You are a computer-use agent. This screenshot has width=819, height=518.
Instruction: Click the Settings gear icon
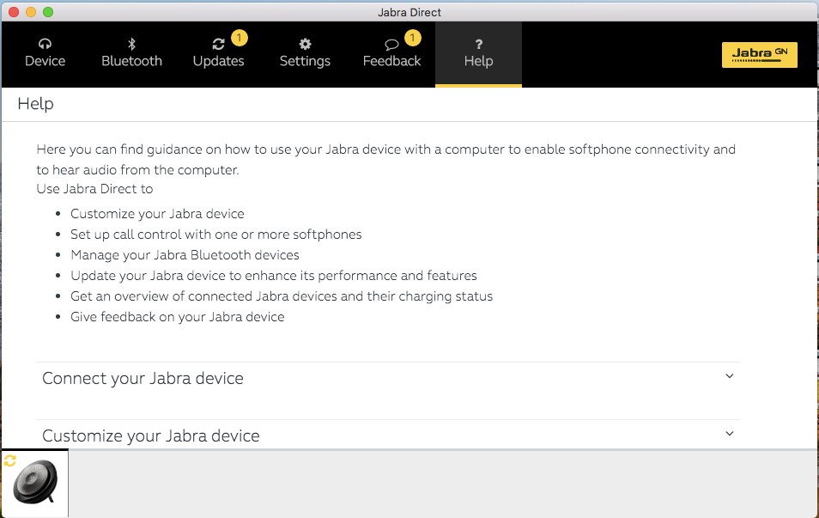(x=305, y=44)
